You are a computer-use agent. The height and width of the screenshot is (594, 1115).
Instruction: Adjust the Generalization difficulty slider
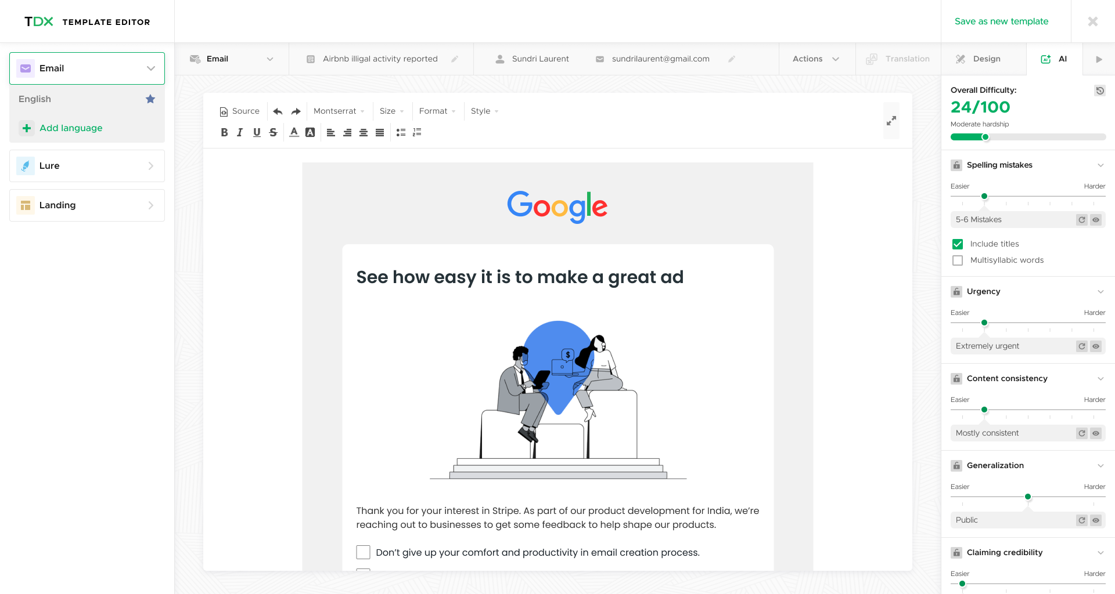(1028, 497)
